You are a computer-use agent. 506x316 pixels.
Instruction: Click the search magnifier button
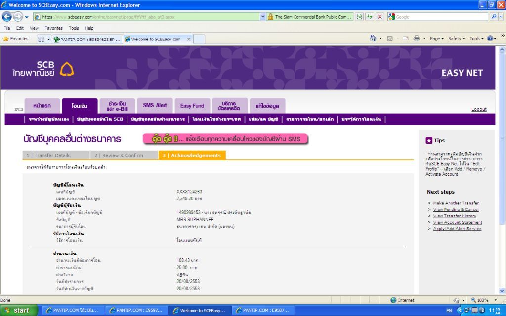(494, 16)
